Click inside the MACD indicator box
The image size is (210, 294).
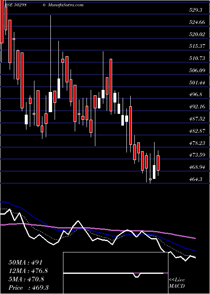(x=116, y=273)
